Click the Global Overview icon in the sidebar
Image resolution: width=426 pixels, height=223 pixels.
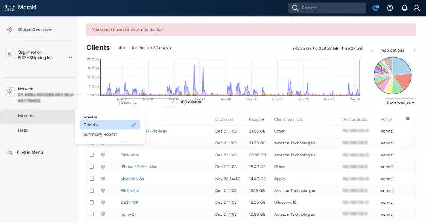tap(9, 29)
